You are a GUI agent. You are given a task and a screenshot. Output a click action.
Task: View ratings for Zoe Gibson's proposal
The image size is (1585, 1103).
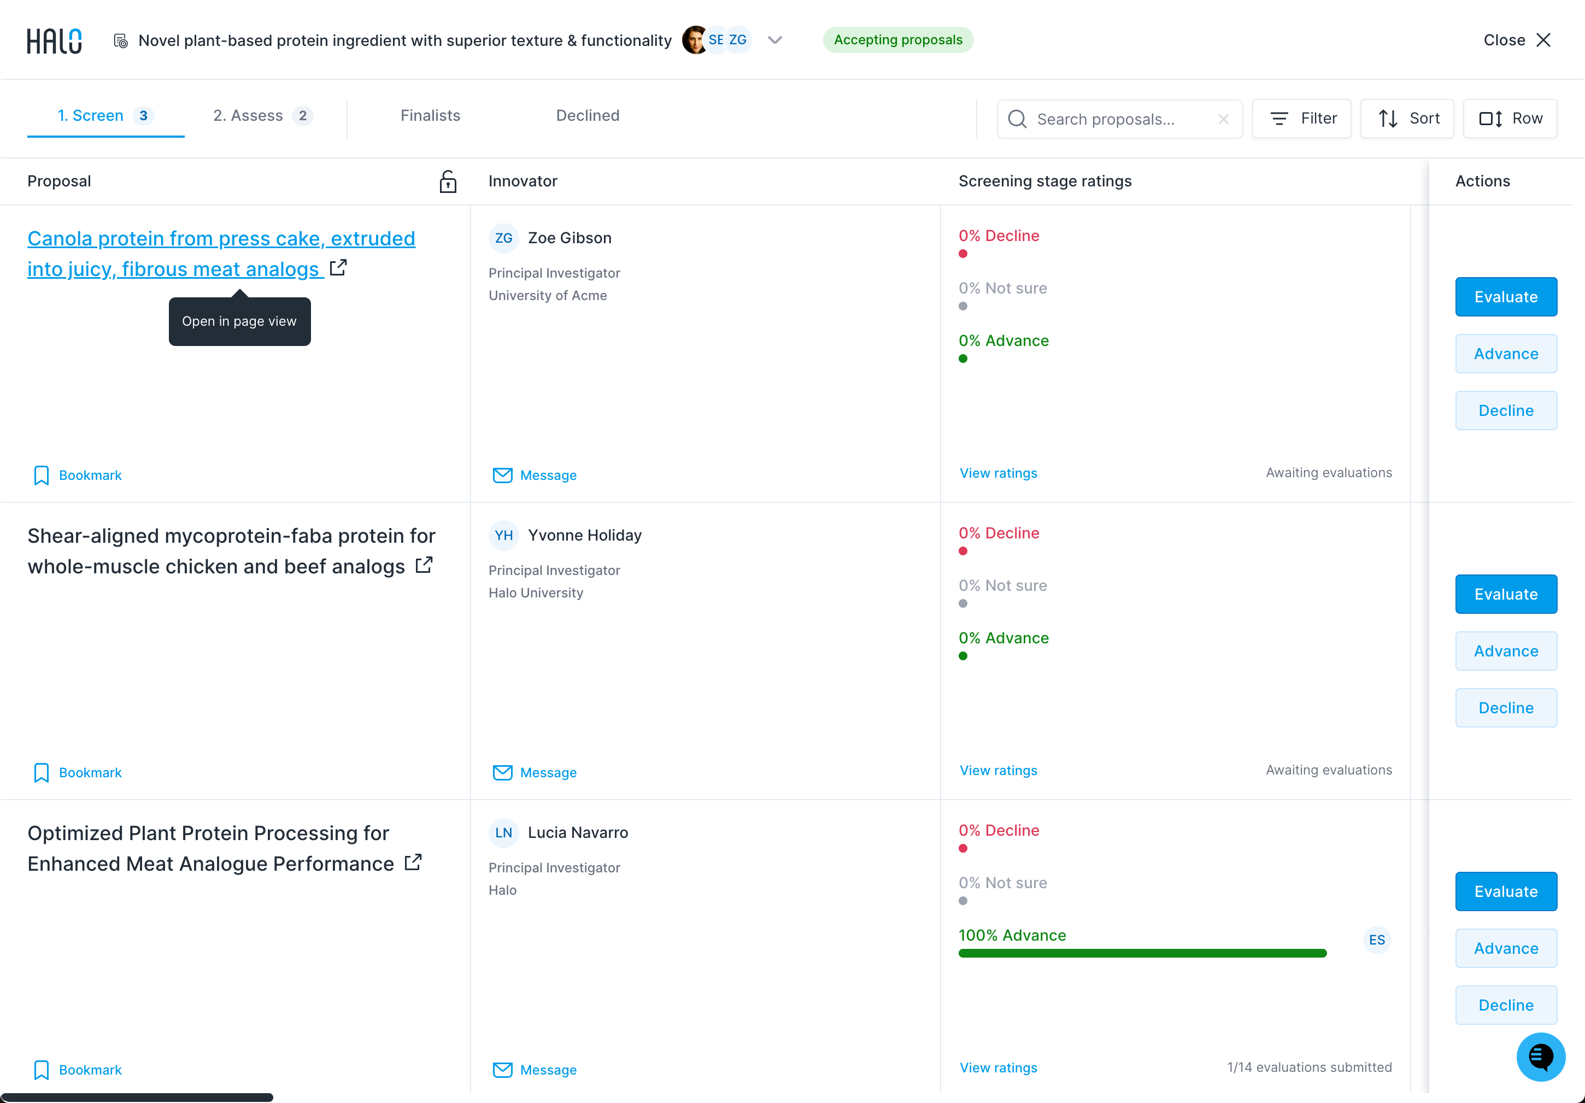click(x=998, y=473)
